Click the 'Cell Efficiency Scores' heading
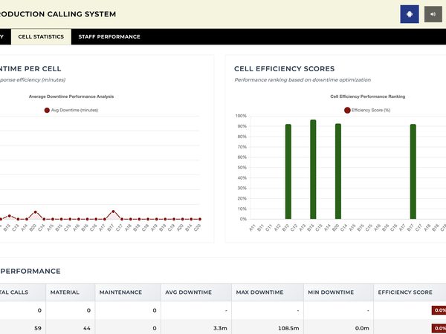The height and width of the screenshot is (334, 446). (285, 69)
